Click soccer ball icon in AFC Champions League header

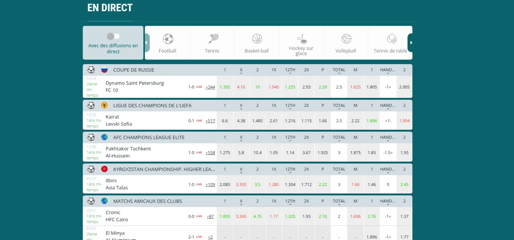point(91,137)
